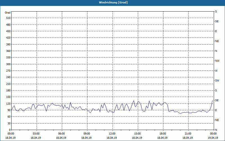Image resolution: width=225 pixels, height=141 pixels.
Task: Click the 180 degree axis label
Action: click(8, 91)
